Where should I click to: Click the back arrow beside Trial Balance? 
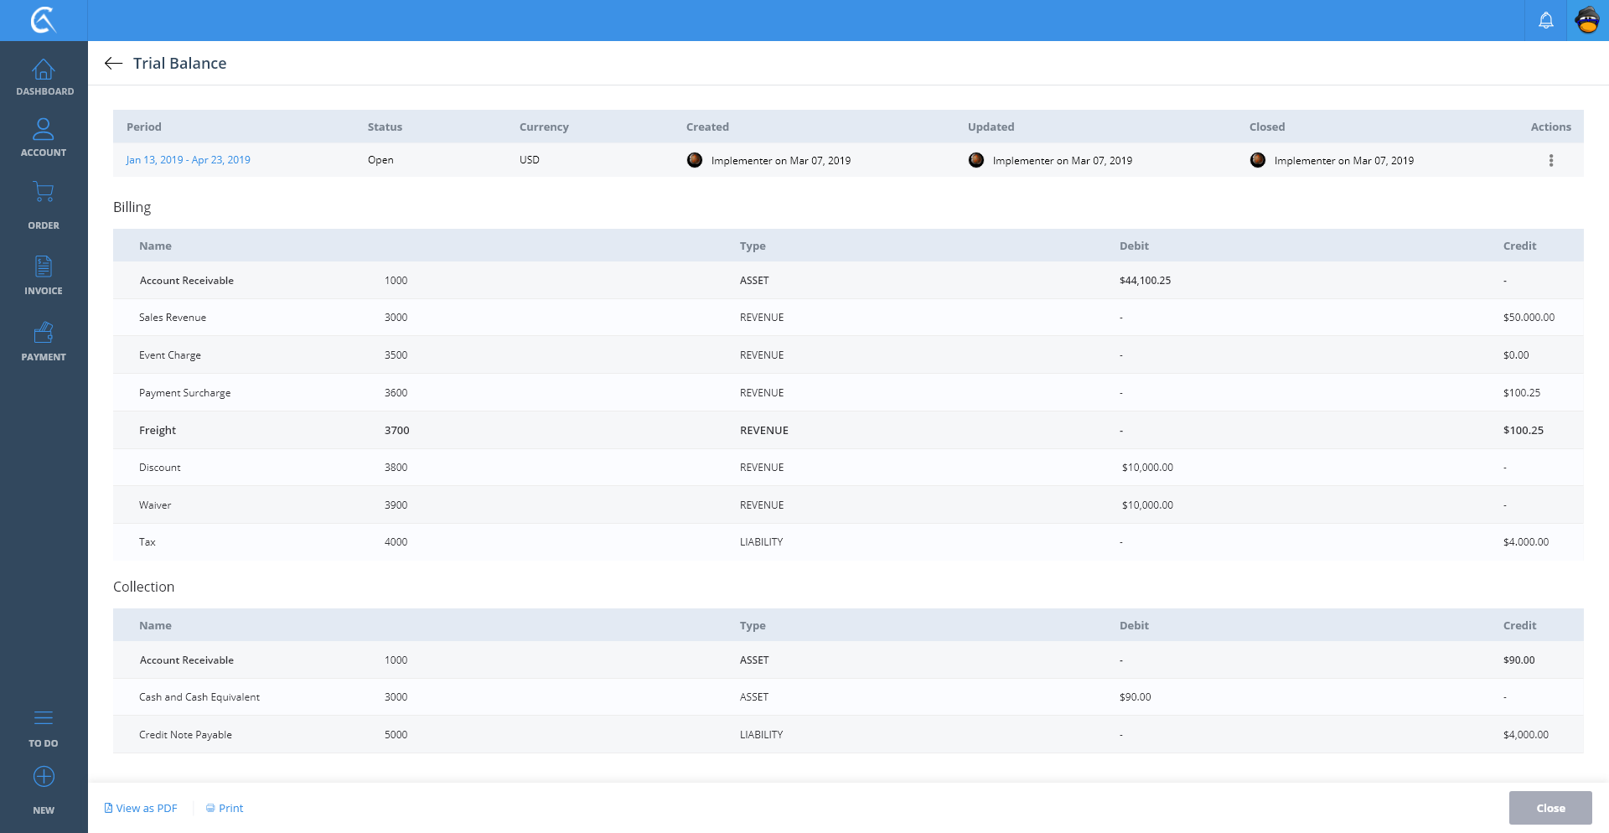pyautogui.click(x=114, y=64)
